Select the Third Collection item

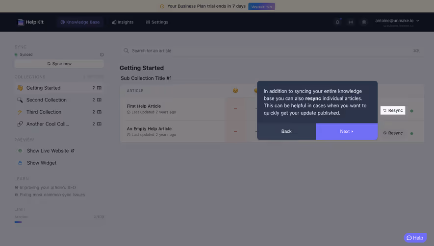coord(59,112)
